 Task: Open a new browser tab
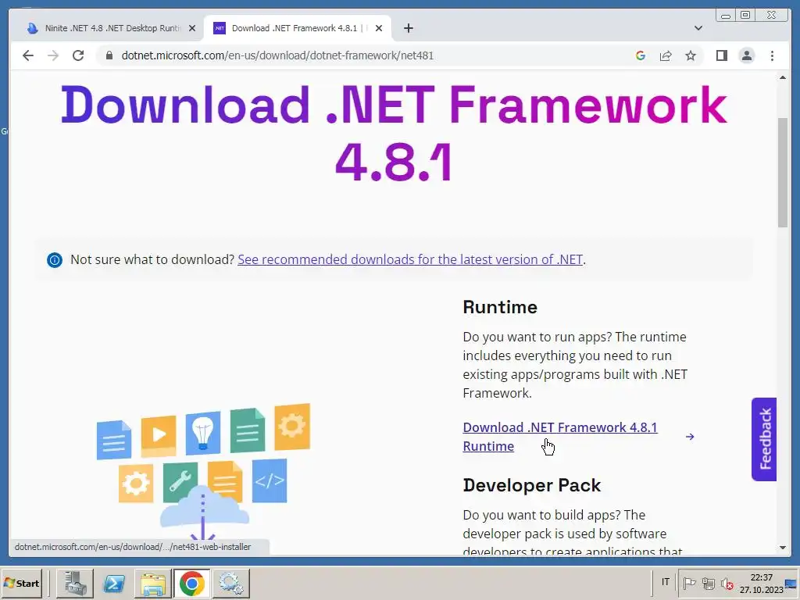(x=408, y=28)
